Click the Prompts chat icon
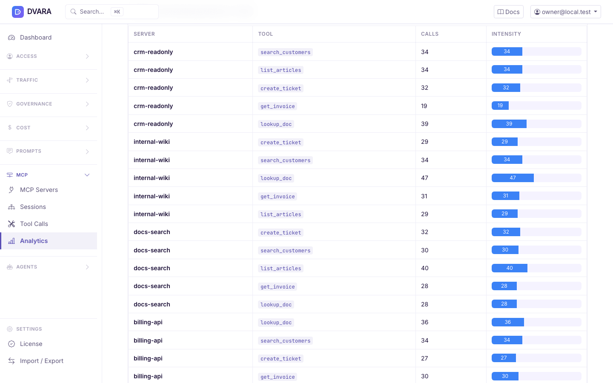 tap(10, 151)
